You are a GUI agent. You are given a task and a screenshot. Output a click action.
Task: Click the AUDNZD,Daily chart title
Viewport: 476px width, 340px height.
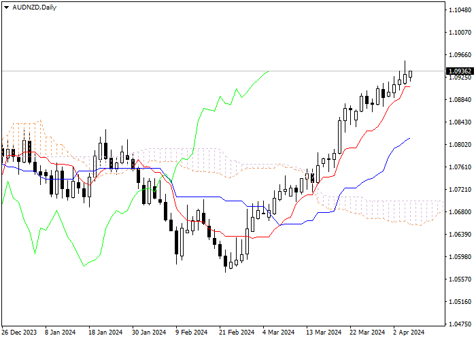tap(34, 7)
